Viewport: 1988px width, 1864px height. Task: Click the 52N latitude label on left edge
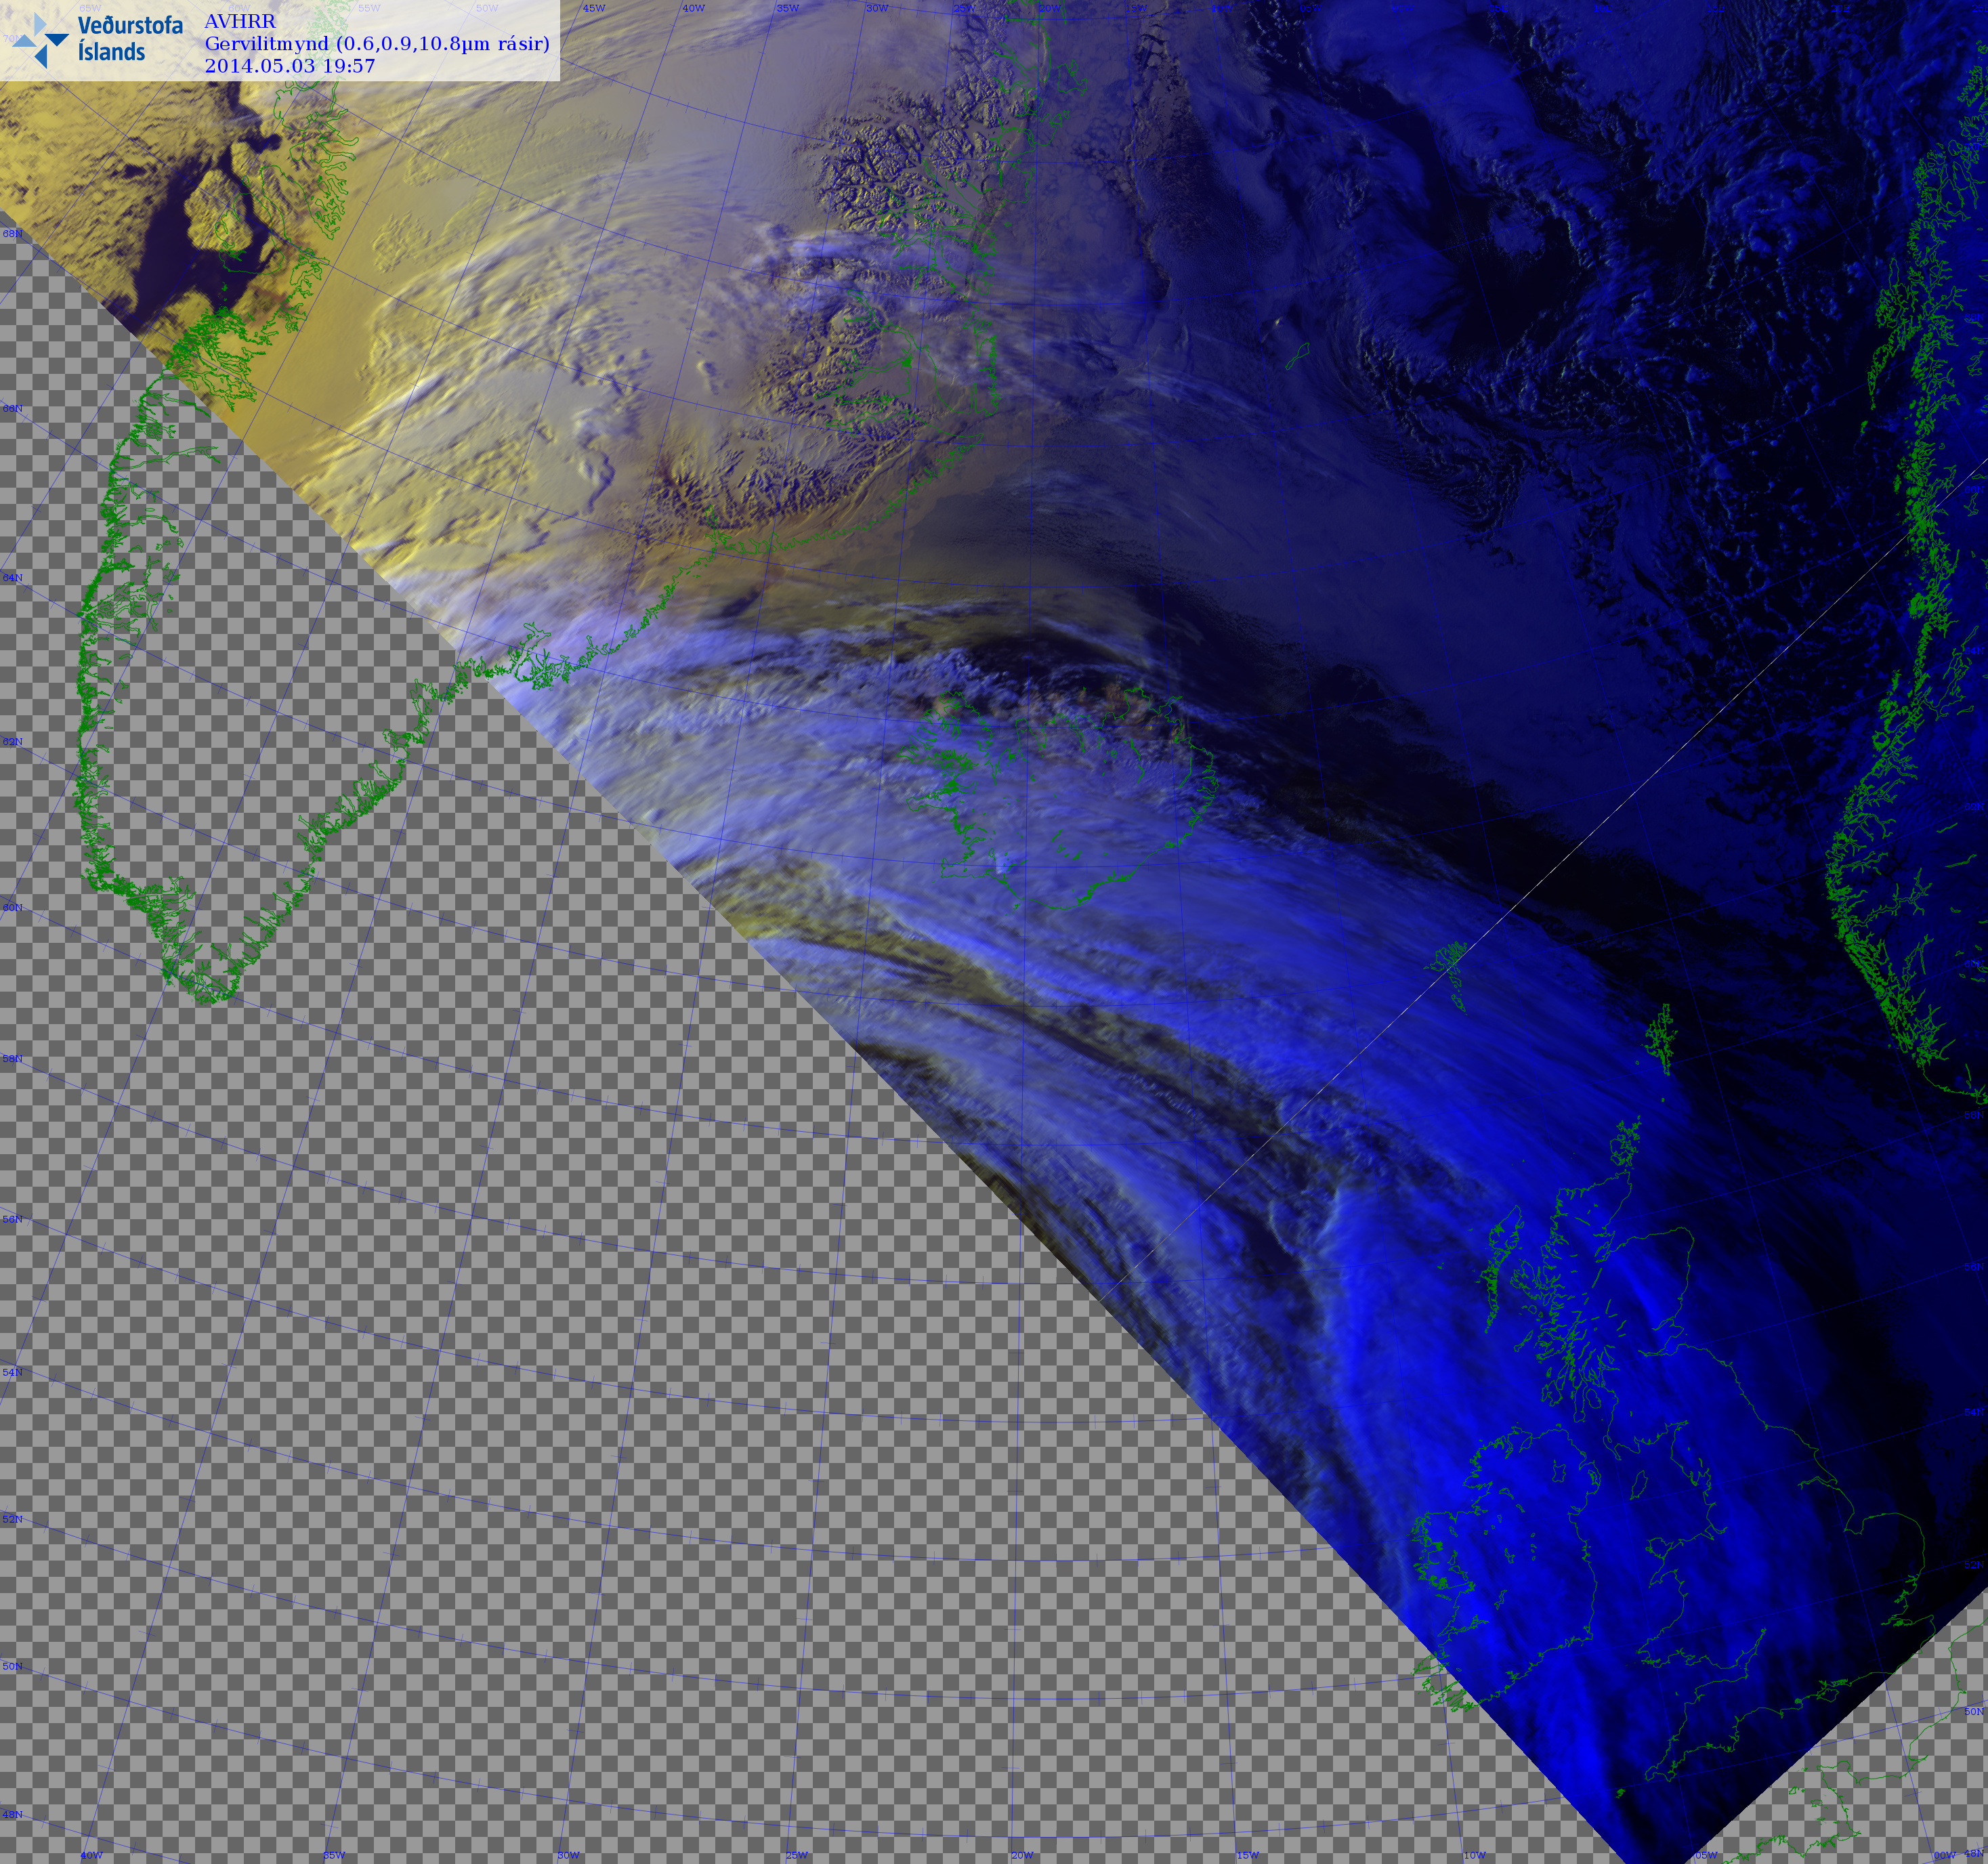pos(12,1519)
